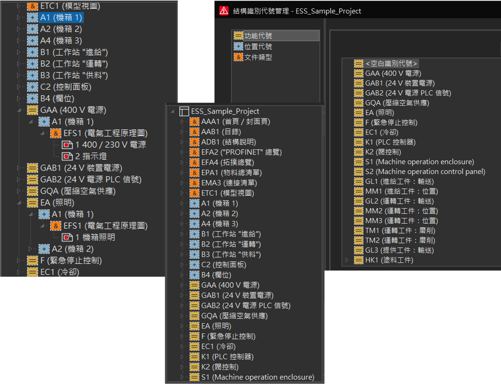Click the yellow icon beside <空白識別代號>
The width and height of the screenshot is (501, 384).
click(359, 63)
